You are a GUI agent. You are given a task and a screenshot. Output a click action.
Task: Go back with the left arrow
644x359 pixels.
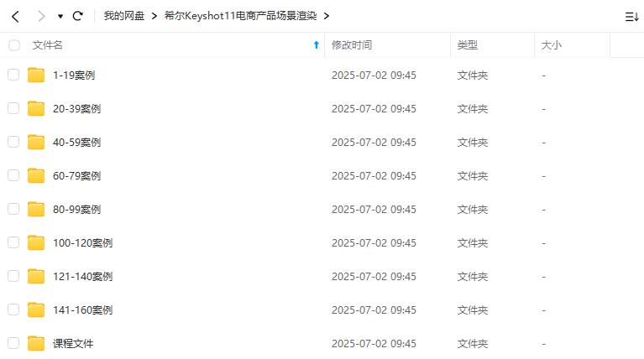point(16,17)
